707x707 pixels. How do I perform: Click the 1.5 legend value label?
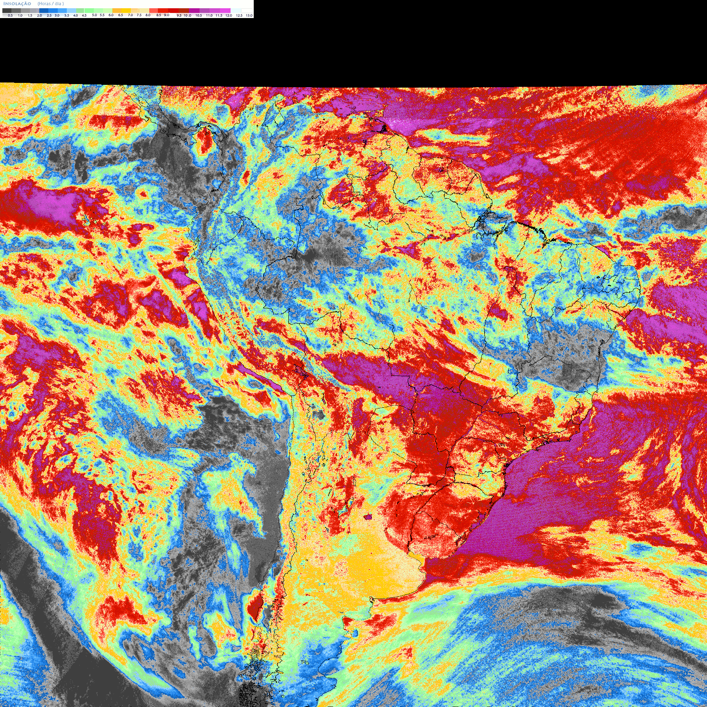click(30, 15)
